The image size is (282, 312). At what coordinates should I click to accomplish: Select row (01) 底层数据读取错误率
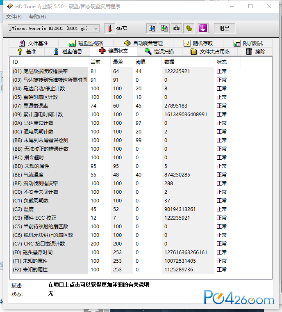click(x=126, y=71)
